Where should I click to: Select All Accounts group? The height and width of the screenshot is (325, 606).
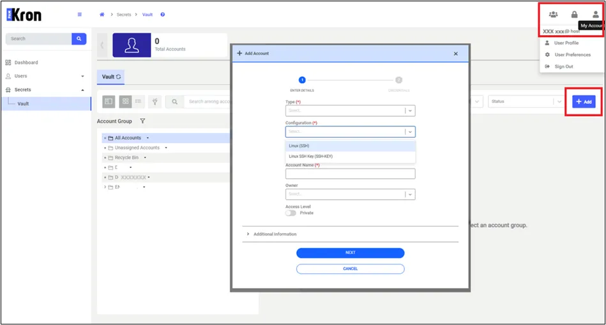point(128,138)
